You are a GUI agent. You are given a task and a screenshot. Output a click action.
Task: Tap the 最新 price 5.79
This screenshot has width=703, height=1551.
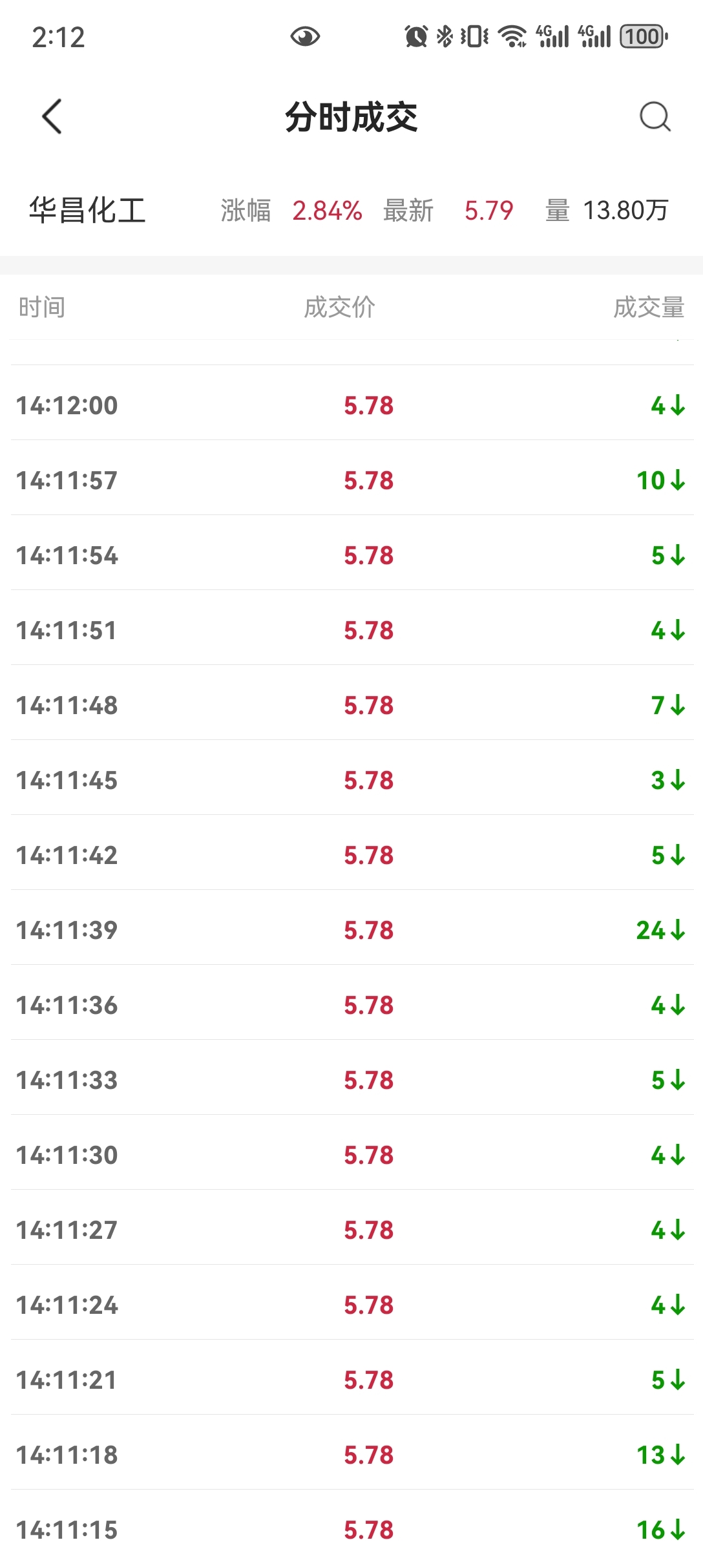pos(488,211)
